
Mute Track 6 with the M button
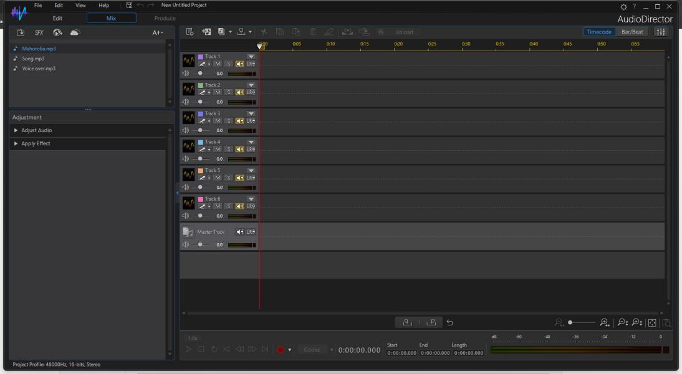pos(218,206)
